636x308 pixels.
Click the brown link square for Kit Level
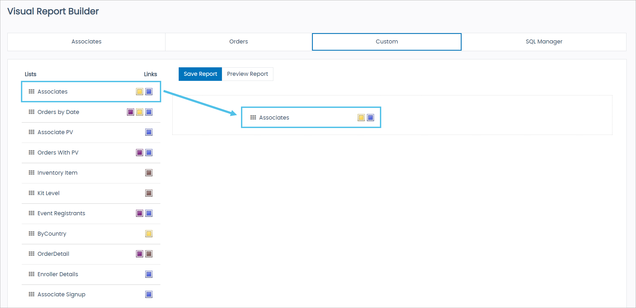coord(149,193)
